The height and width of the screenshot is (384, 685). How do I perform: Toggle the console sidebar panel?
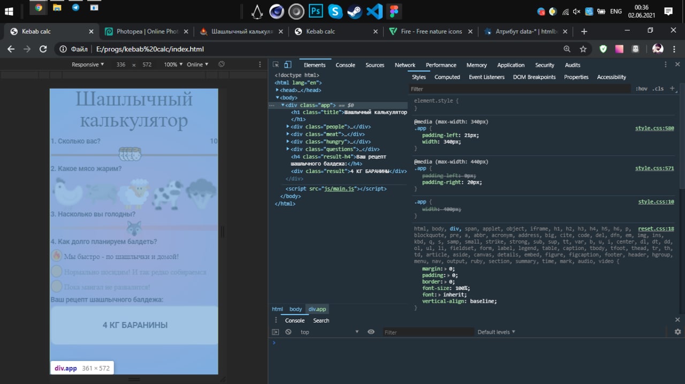click(x=276, y=332)
